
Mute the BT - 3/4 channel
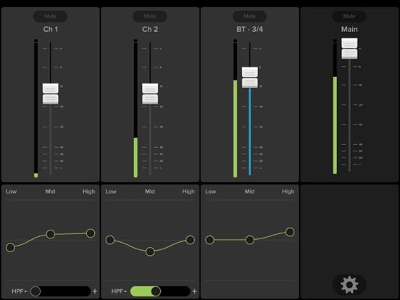point(249,16)
